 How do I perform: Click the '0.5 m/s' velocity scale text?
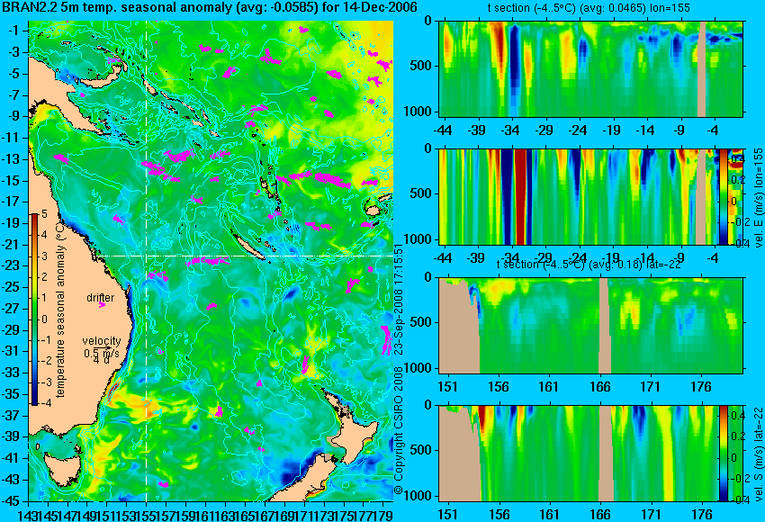coord(102,352)
